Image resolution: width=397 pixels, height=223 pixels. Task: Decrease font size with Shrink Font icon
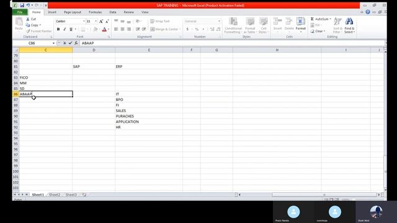click(x=107, y=22)
